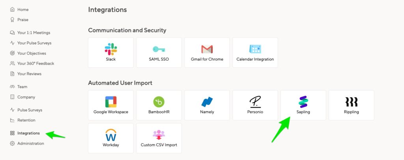This screenshot has height=160, width=404.
Task: Open the Google Workspace import tile
Action: pyautogui.click(x=111, y=105)
